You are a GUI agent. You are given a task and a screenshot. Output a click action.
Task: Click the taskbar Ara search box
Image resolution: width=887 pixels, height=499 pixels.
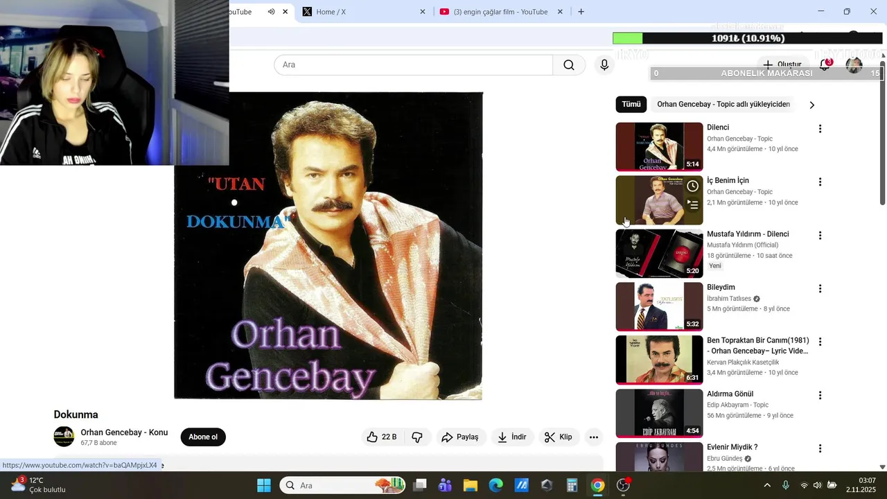(x=344, y=485)
